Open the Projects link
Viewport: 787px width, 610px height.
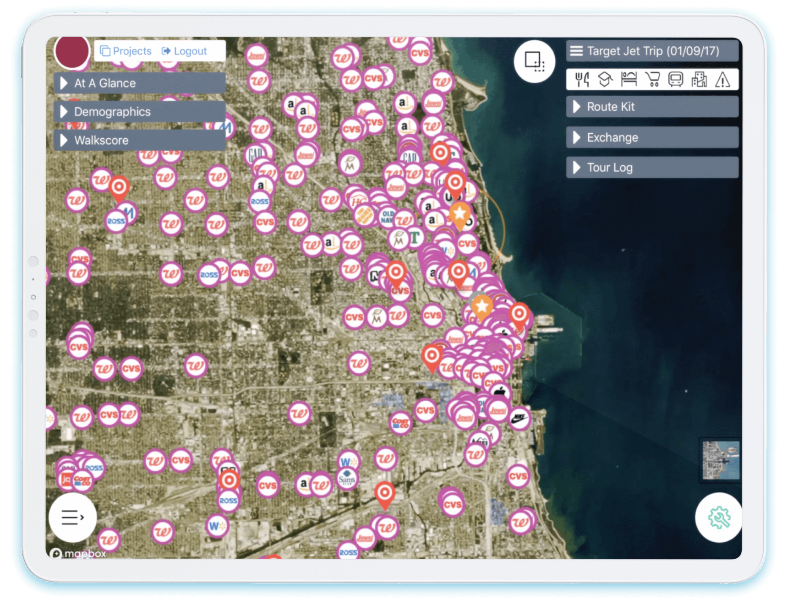point(126,51)
